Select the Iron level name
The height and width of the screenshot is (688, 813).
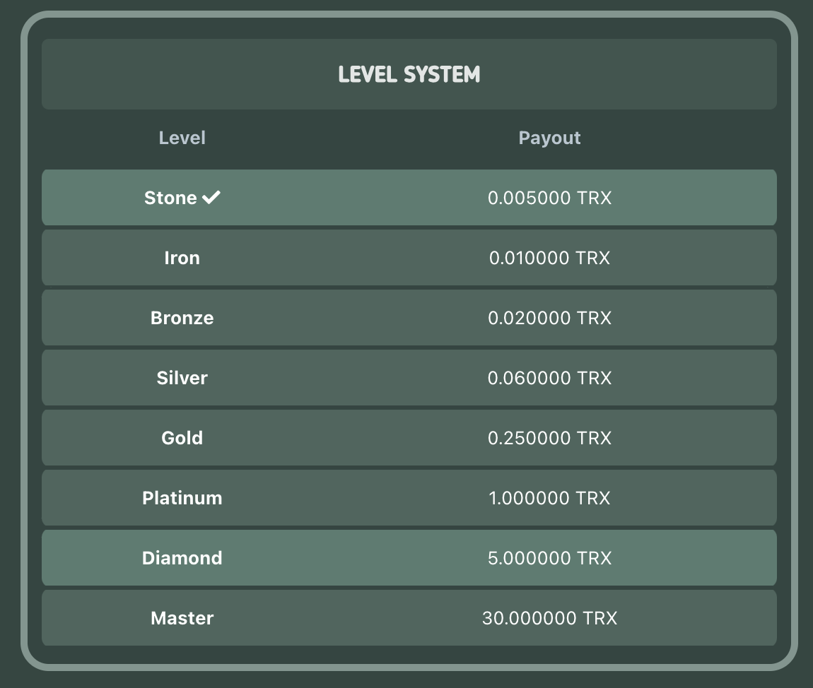click(182, 258)
